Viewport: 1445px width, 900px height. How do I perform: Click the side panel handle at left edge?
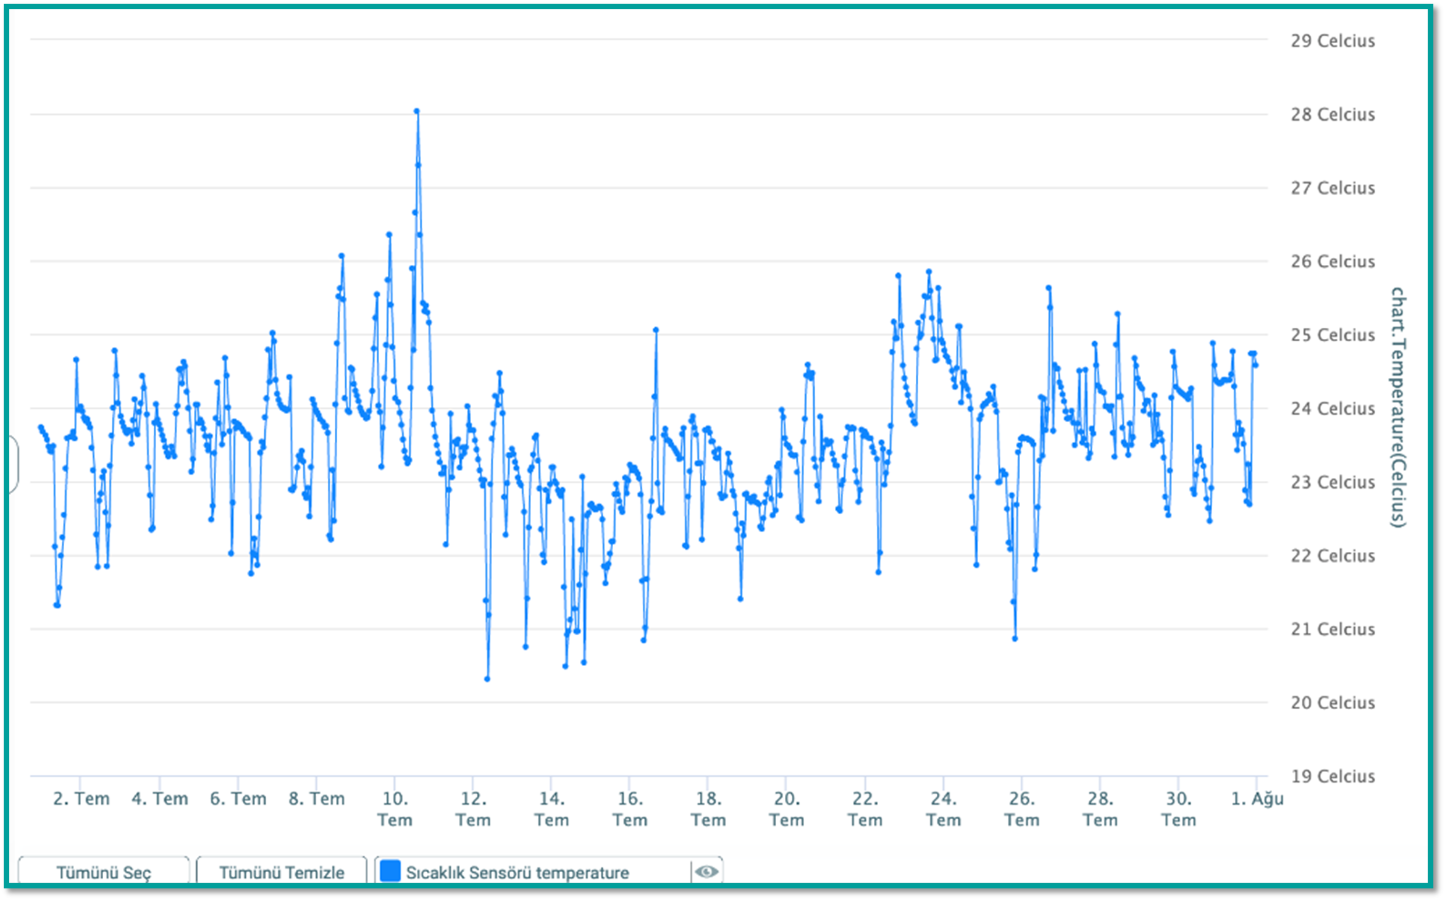click(x=14, y=465)
